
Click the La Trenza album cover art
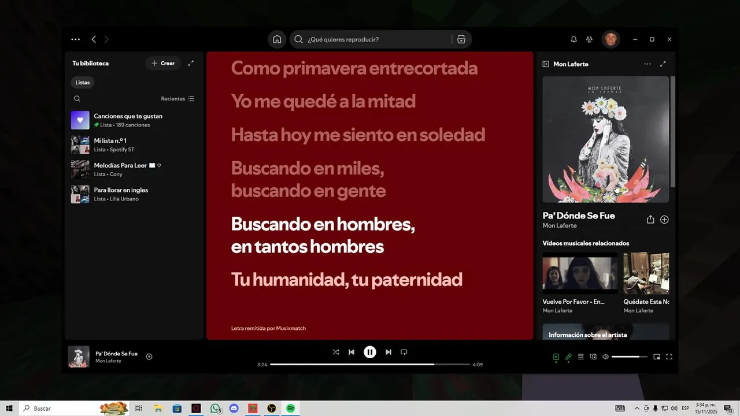coord(605,139)
